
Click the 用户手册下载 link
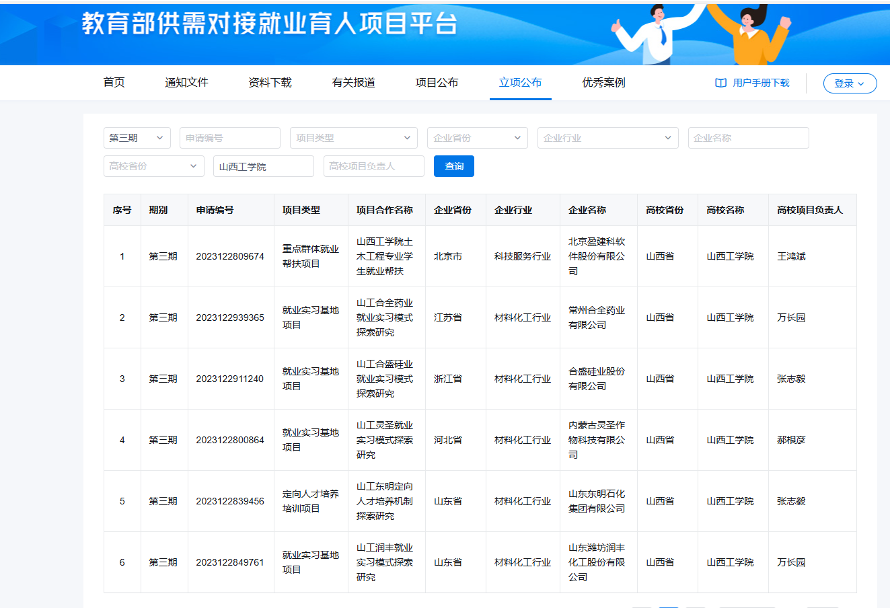tap(761, 83)
